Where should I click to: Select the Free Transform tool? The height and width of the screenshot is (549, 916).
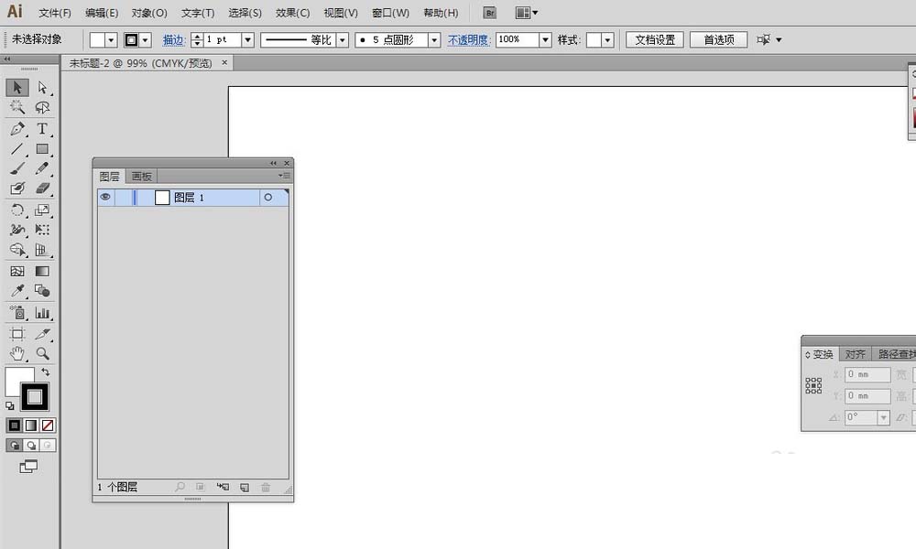pyautogui.click(x=42, y=230)
